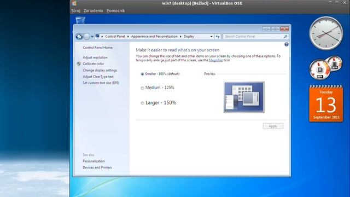The height and width of the screenshot is (197, 350).
Task: Open Adjust ClearType text
Action: tap(98, 77)
